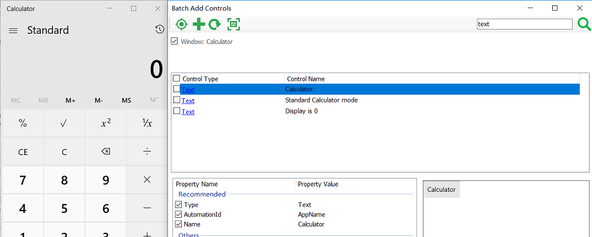
Task: Click the green target locate control icon
Action: click(x=182, y=25)
